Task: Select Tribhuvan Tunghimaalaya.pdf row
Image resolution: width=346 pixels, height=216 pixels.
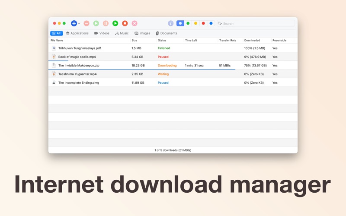Action: [173, 48]
